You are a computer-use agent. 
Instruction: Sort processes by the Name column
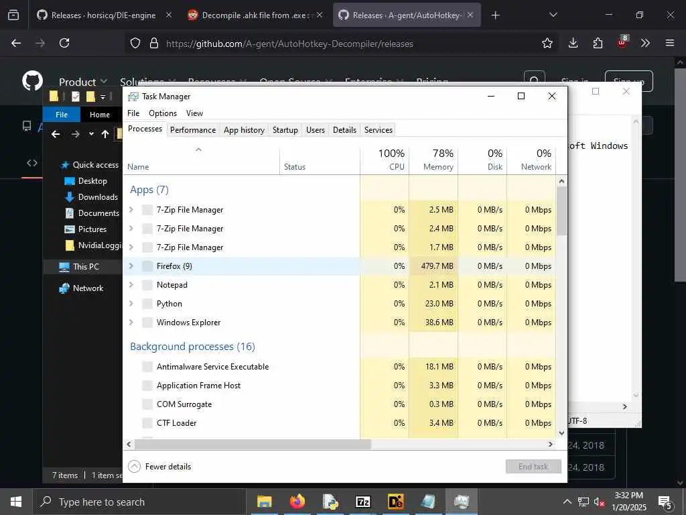click(201, 160)
